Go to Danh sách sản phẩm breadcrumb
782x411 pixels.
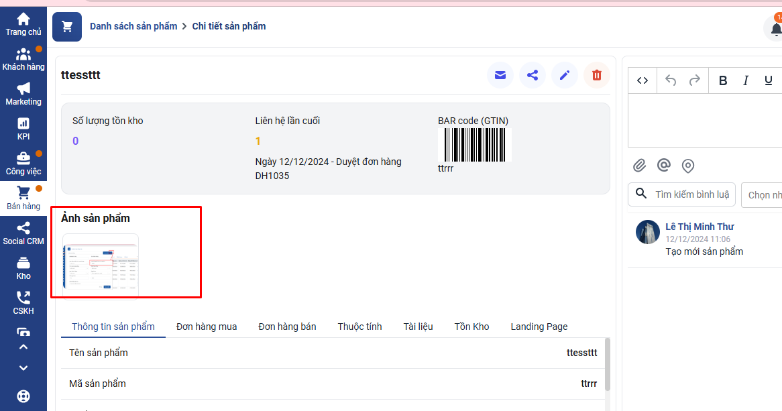click(133, 26)
